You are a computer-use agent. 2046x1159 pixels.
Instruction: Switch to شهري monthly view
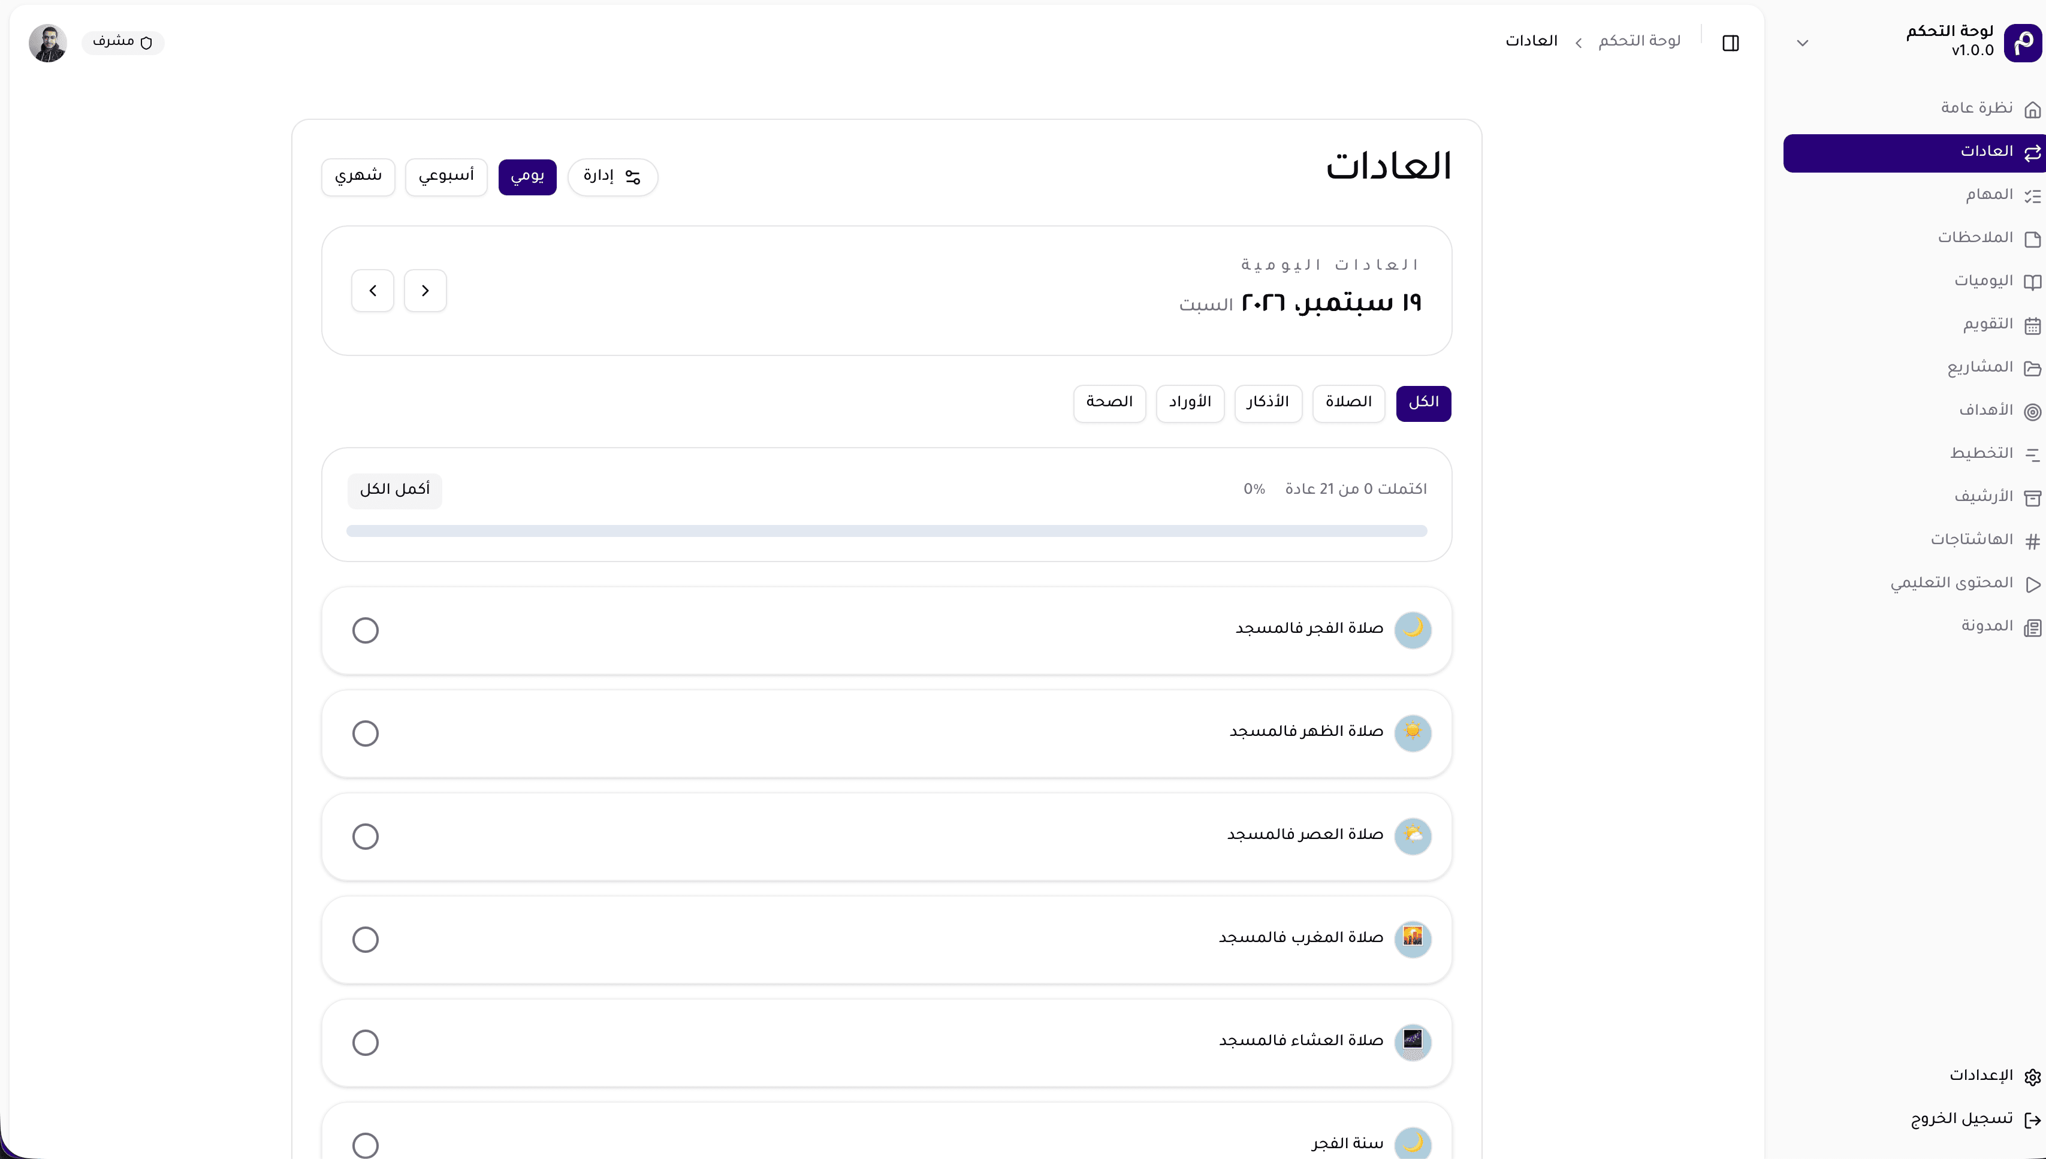click(358, 177)
